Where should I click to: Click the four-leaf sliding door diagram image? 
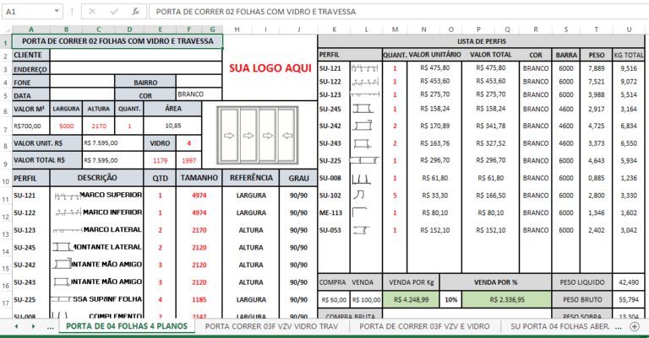pos(258,136)
